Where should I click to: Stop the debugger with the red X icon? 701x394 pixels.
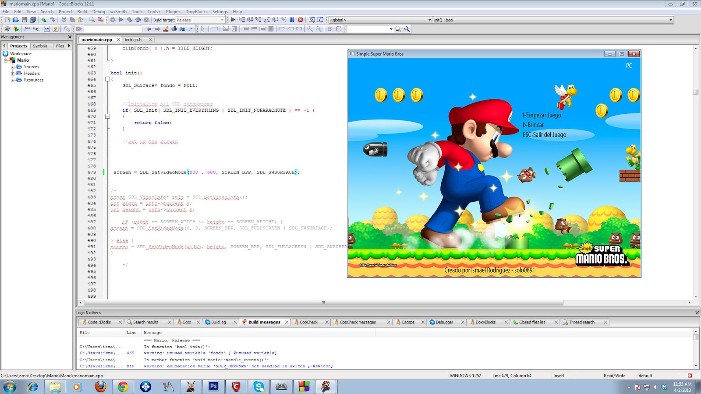click(x=301, y=20)
